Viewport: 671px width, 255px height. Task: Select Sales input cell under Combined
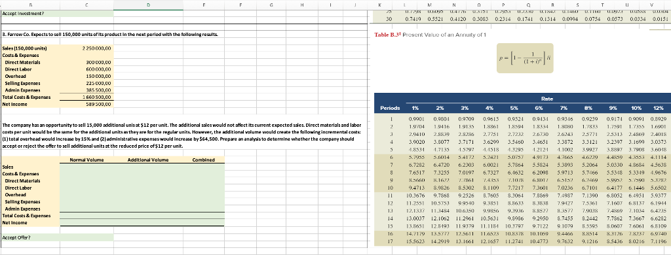pyautogui.click(x=204, y=167)
